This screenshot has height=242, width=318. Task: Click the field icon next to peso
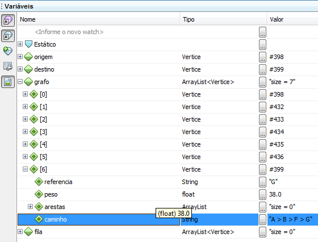point(39,194)
